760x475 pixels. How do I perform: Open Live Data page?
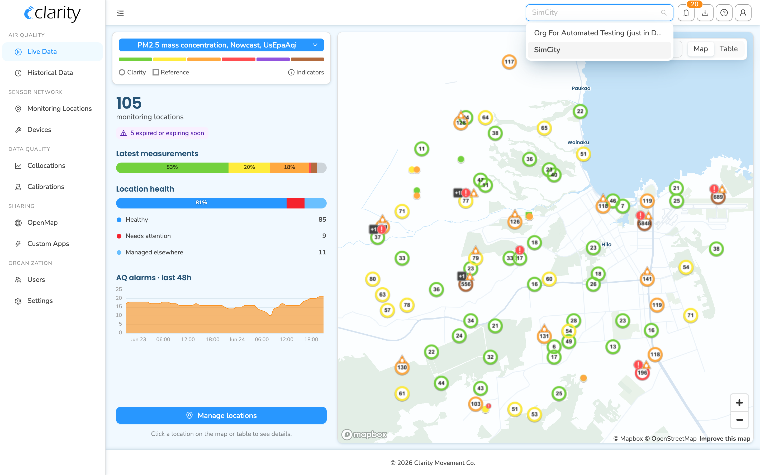coord(53,51)
